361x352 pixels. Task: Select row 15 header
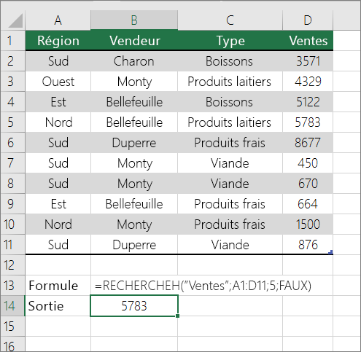pyautogui.click(x=12, y=326)
